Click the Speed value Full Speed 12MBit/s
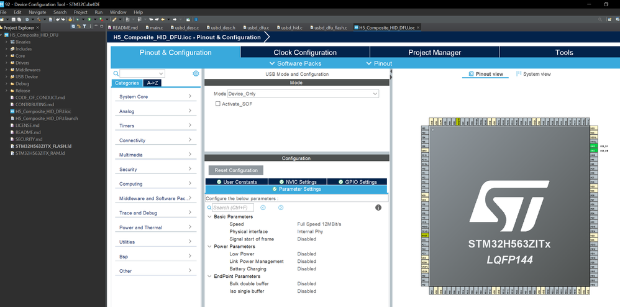Image resolution: width=620 pixels, height=307 pixels. point(319,224)
